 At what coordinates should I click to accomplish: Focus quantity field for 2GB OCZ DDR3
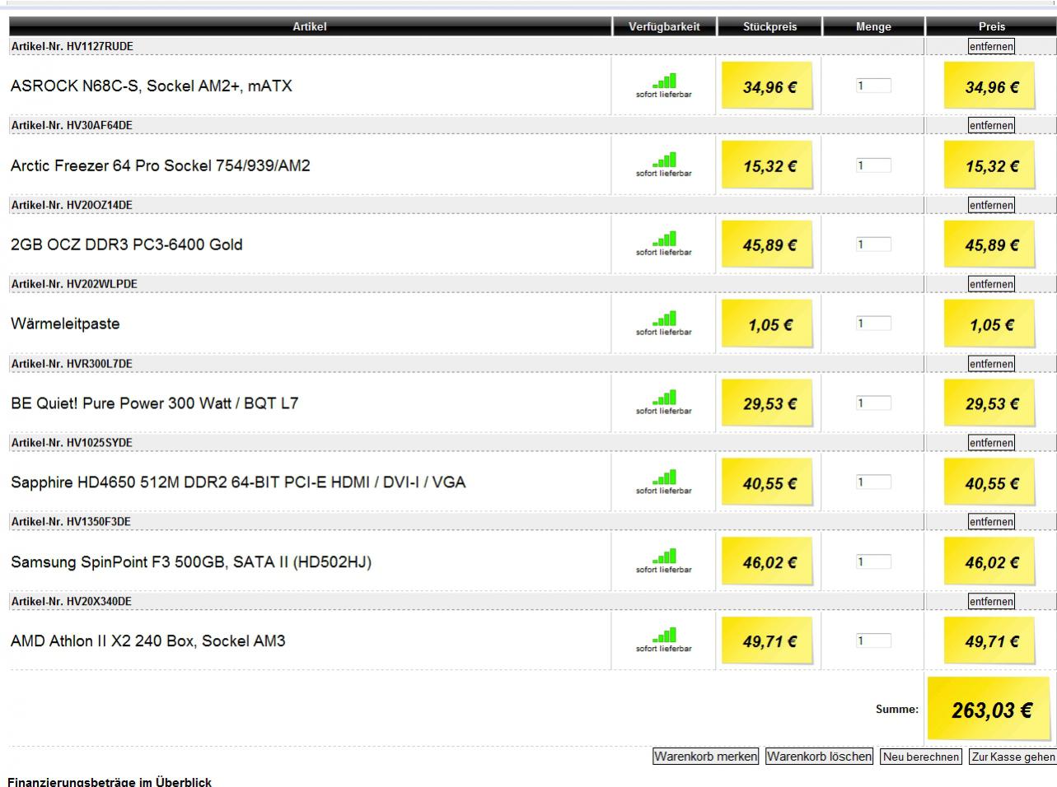pyautogui.click(x=873, y=244)
